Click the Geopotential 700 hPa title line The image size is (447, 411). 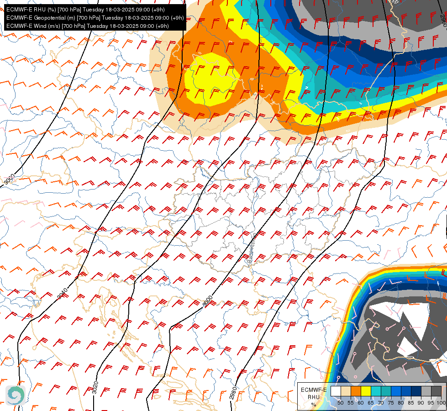[x=95, y=18]
